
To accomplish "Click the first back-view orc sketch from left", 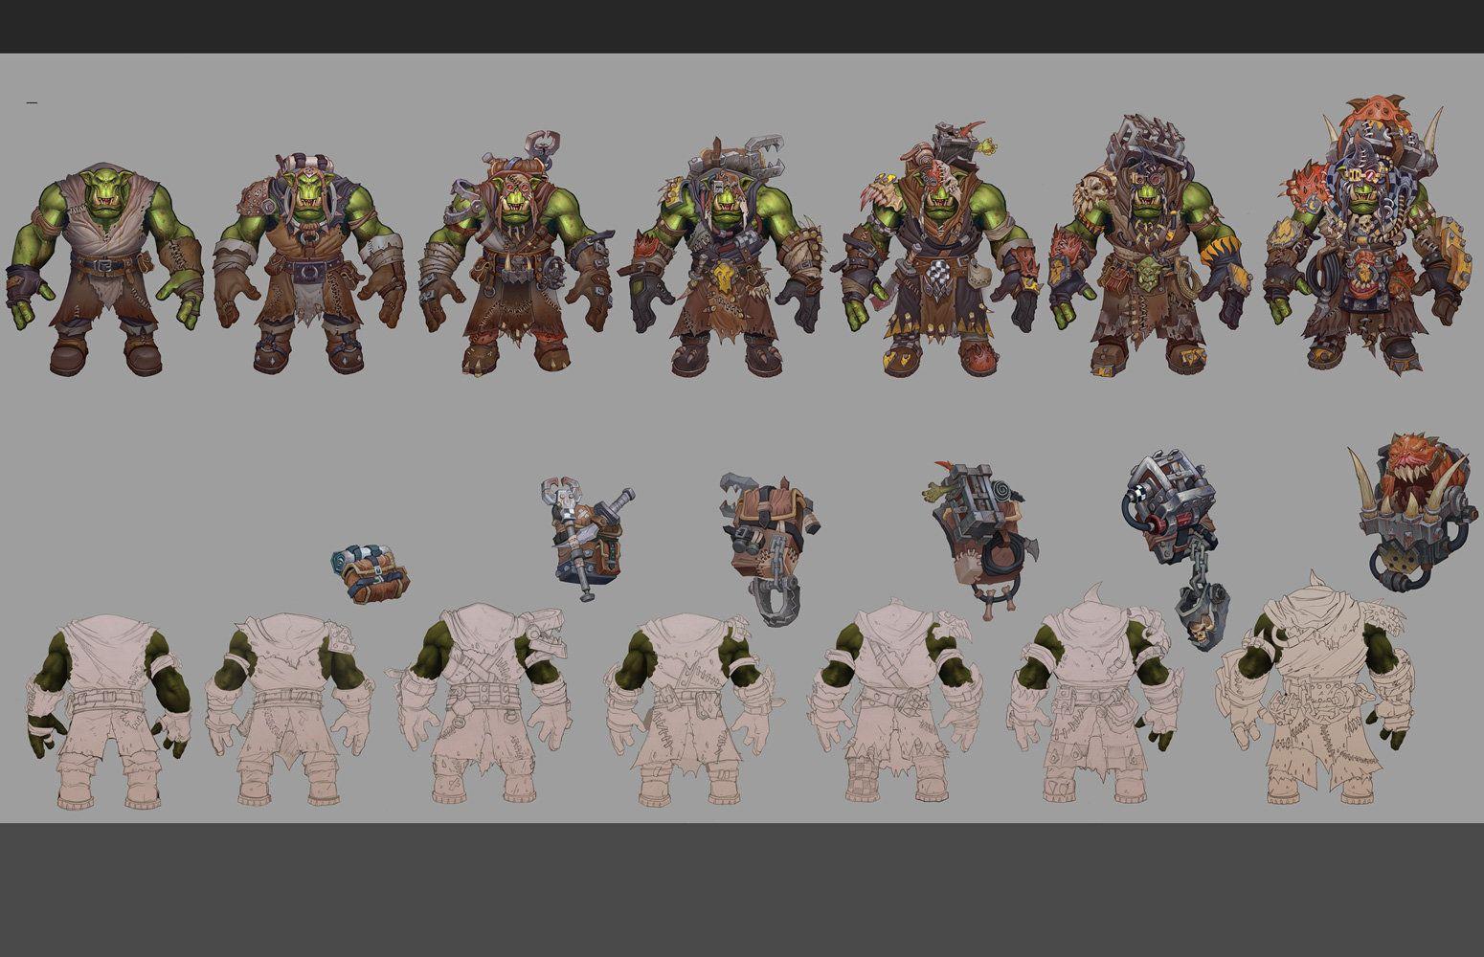I will [x=107, y=714].
